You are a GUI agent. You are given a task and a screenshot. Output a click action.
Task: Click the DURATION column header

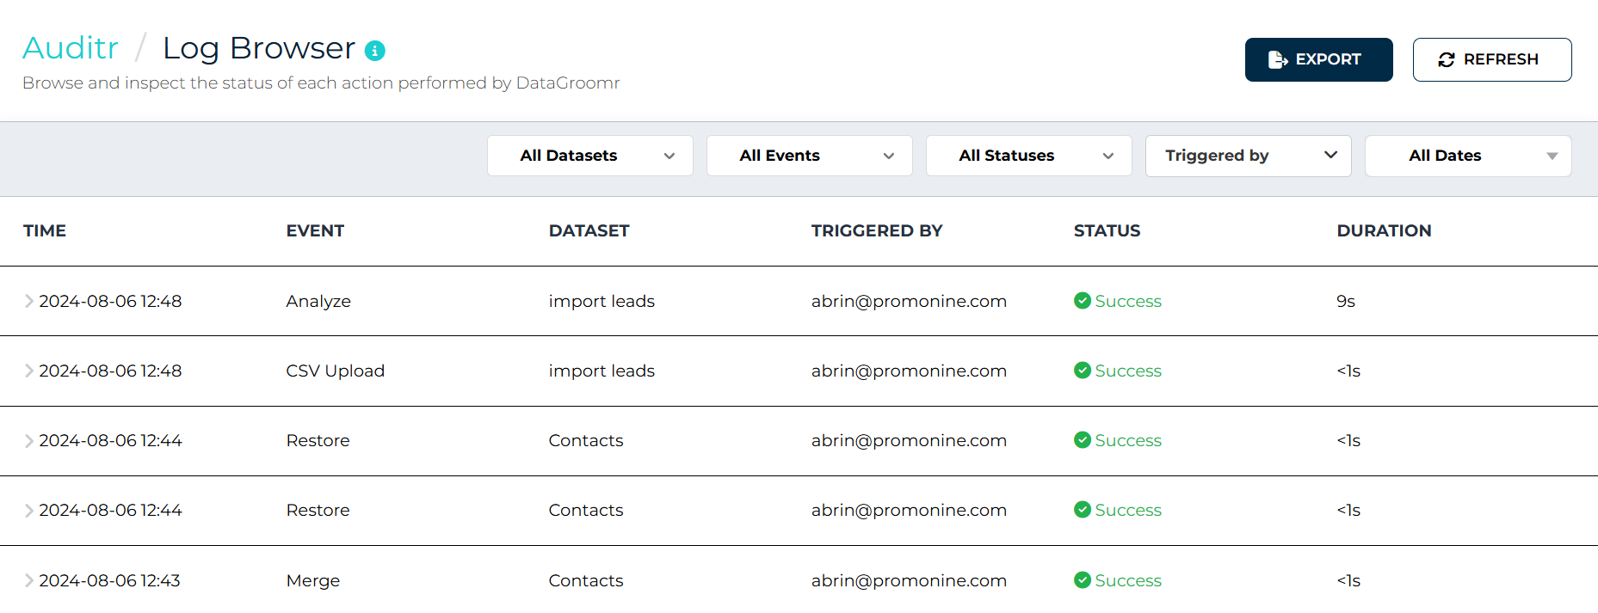[1384, 230]
